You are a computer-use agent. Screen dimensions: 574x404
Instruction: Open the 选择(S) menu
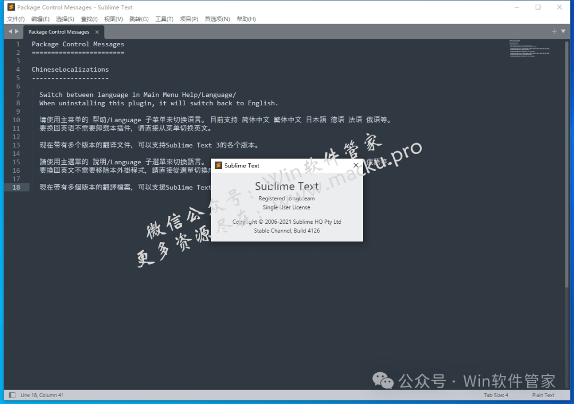[x=65, y=19]
